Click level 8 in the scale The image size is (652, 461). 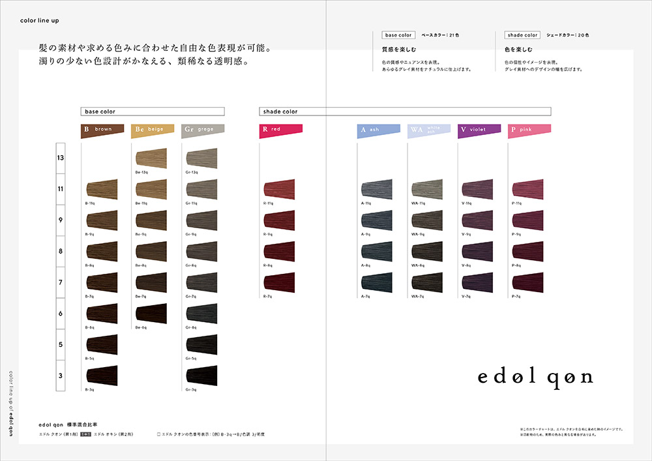tap(61, 251)
